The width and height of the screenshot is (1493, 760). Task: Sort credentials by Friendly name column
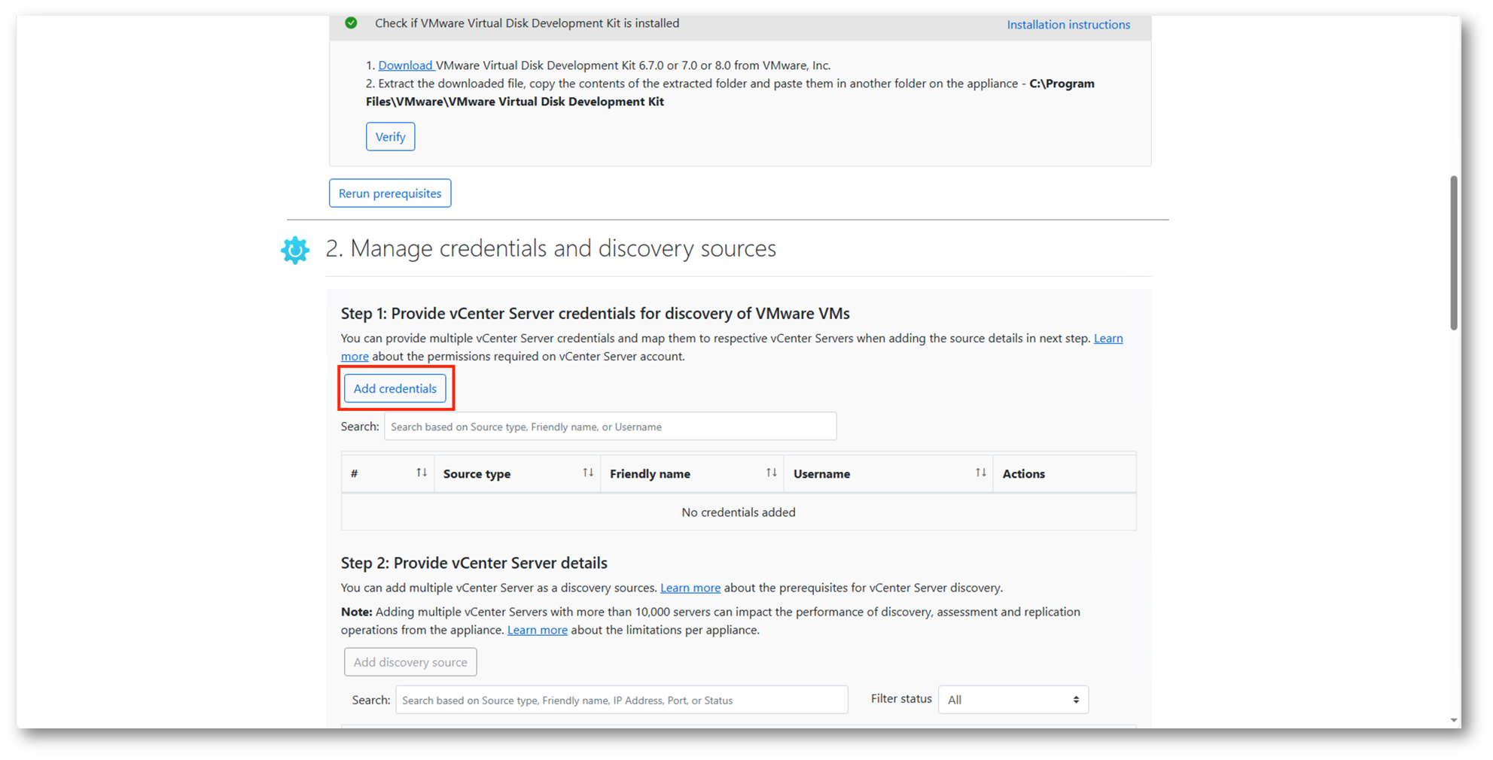771,473
